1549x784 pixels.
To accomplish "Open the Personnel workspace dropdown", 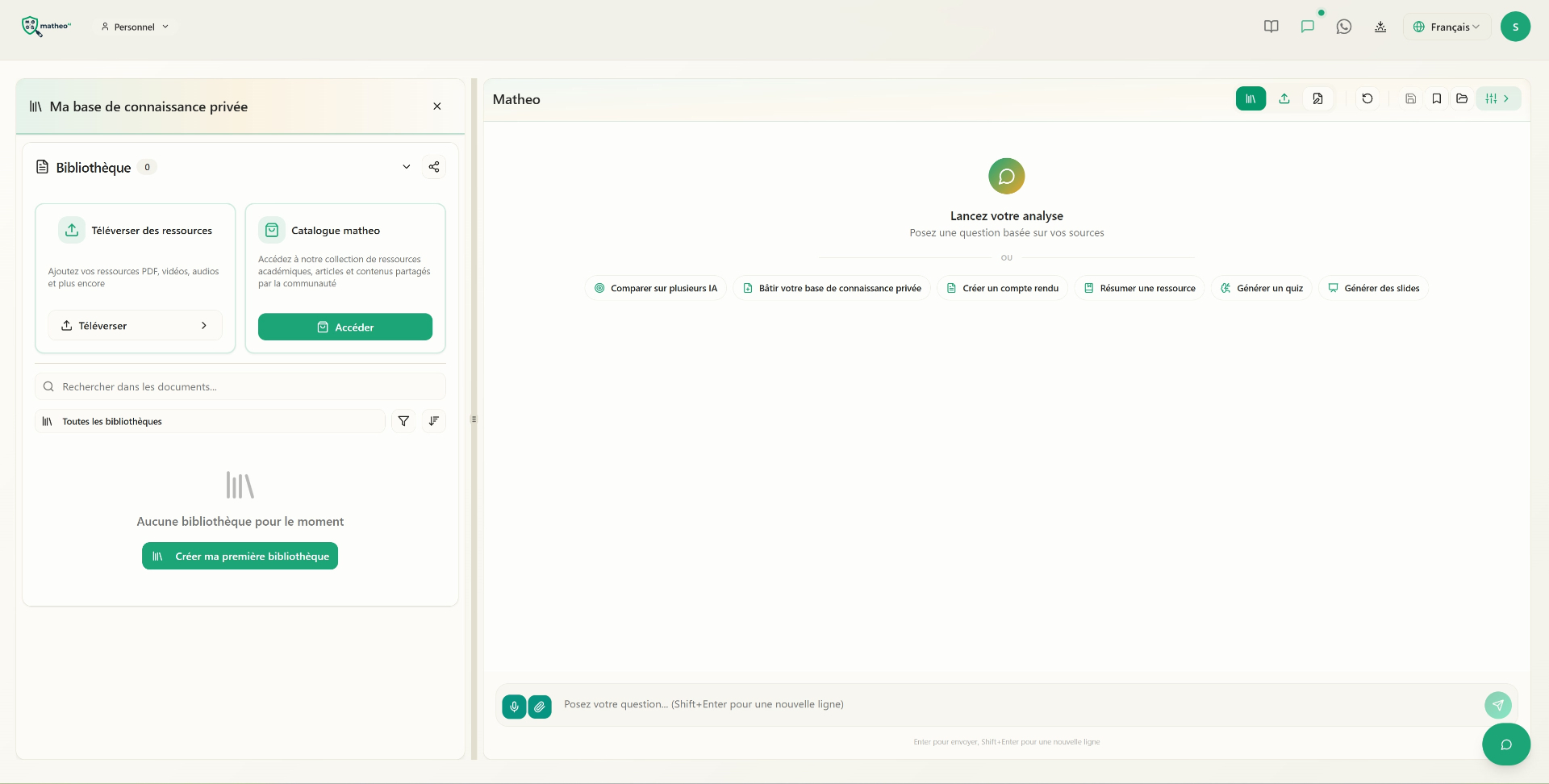I will pos(135,27).
